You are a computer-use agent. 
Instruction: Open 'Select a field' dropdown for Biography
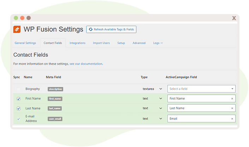(201, 89)
